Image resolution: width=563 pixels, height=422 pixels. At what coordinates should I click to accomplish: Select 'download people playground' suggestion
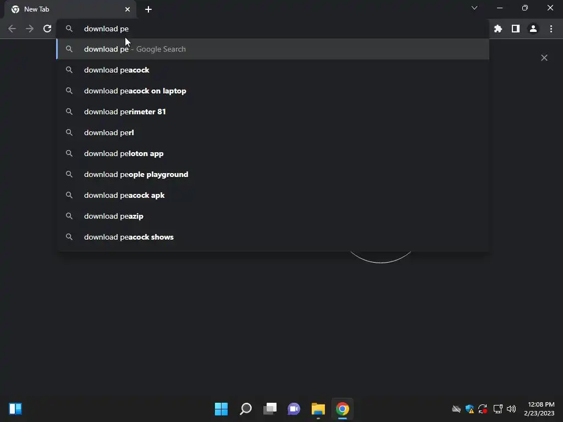click(273, 174)
